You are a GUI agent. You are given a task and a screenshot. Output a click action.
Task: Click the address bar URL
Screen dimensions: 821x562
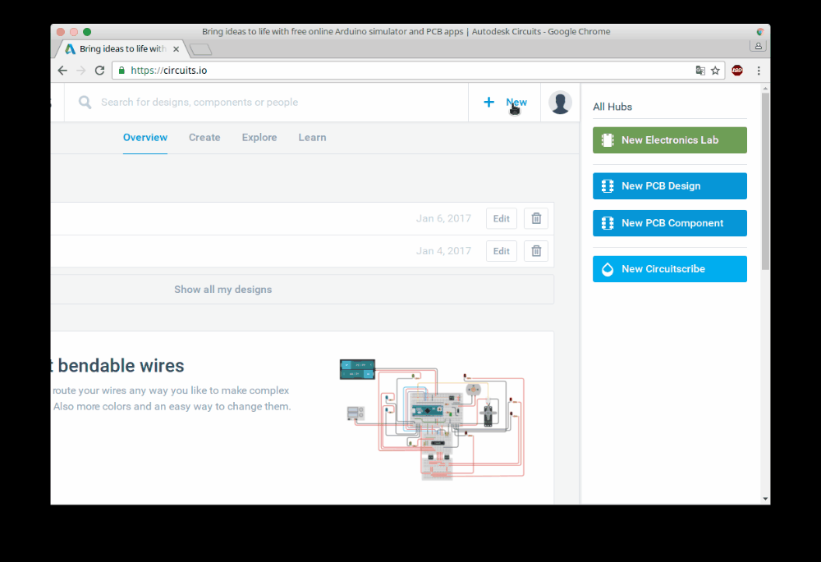pyautogui.click(x=168, y=71)
